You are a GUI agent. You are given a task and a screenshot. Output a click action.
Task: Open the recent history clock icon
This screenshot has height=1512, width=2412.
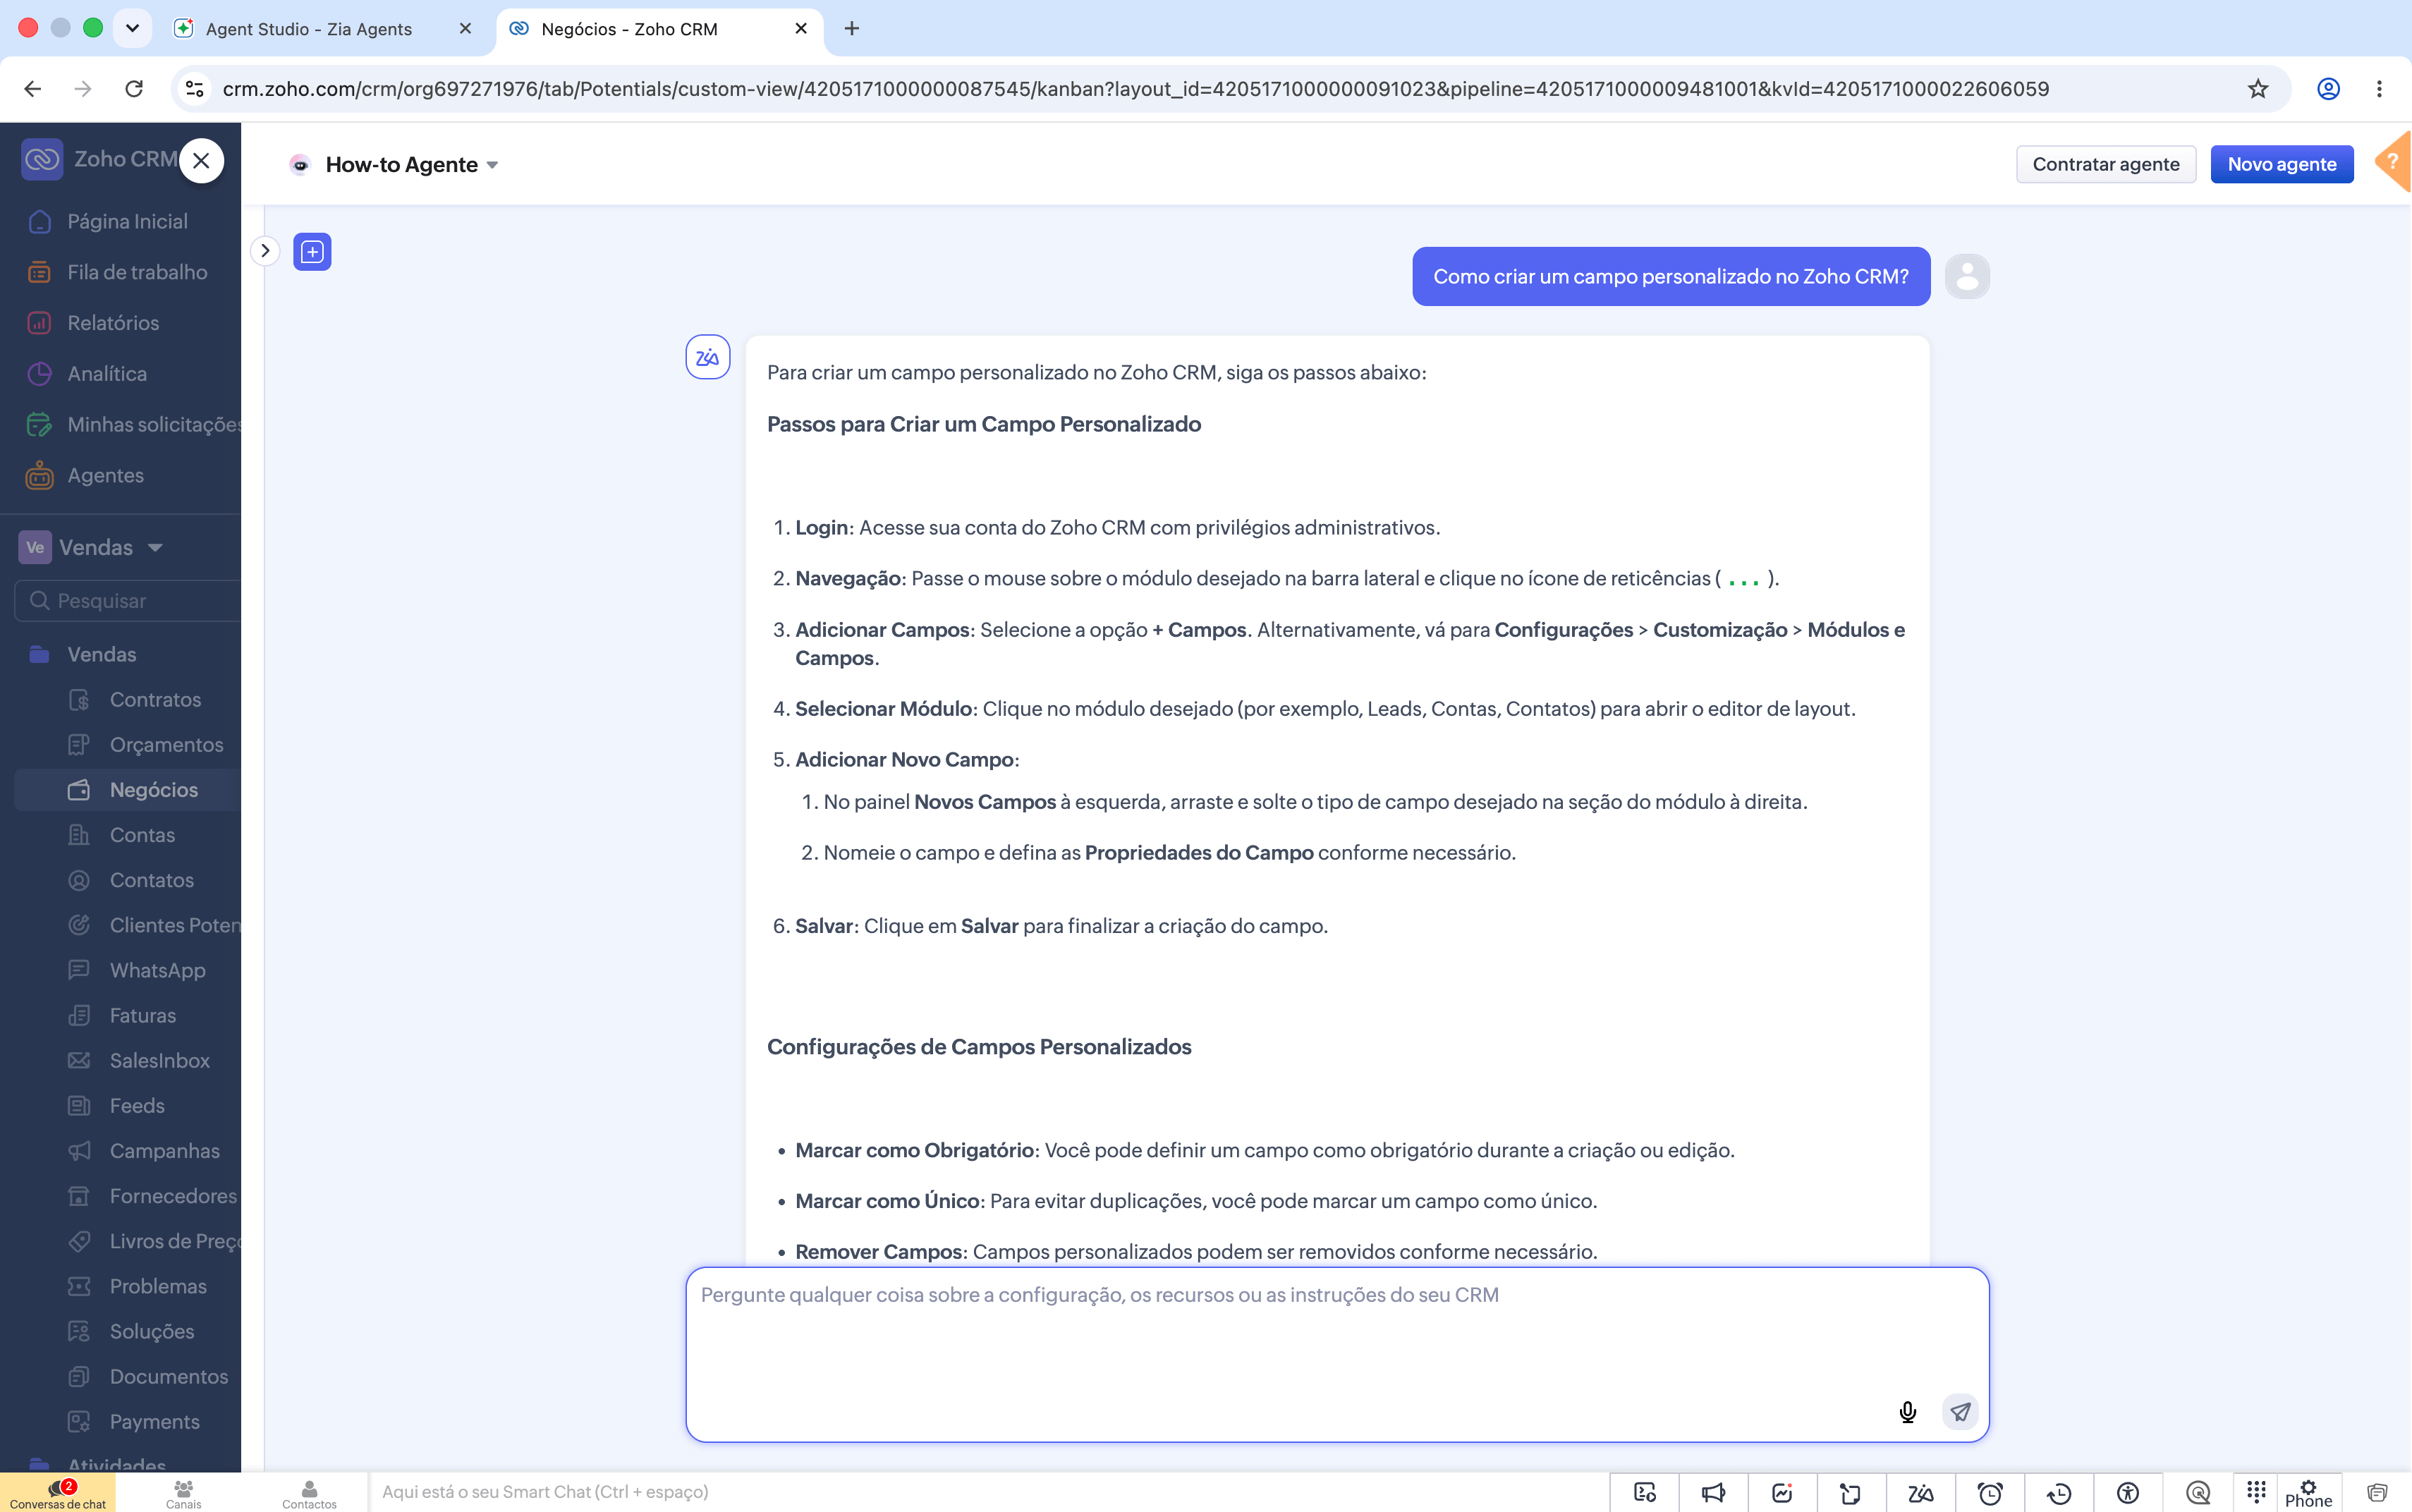(2059, 1493)
